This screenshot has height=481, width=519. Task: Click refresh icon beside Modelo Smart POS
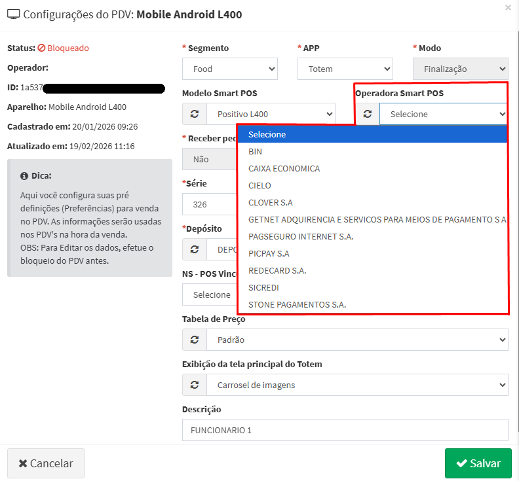[195, 114]
